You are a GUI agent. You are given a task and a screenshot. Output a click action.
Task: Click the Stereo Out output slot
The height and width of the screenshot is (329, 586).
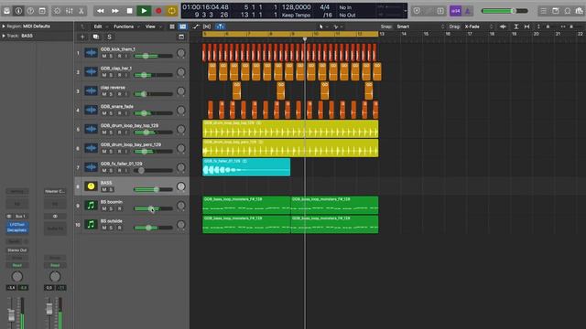16,249
